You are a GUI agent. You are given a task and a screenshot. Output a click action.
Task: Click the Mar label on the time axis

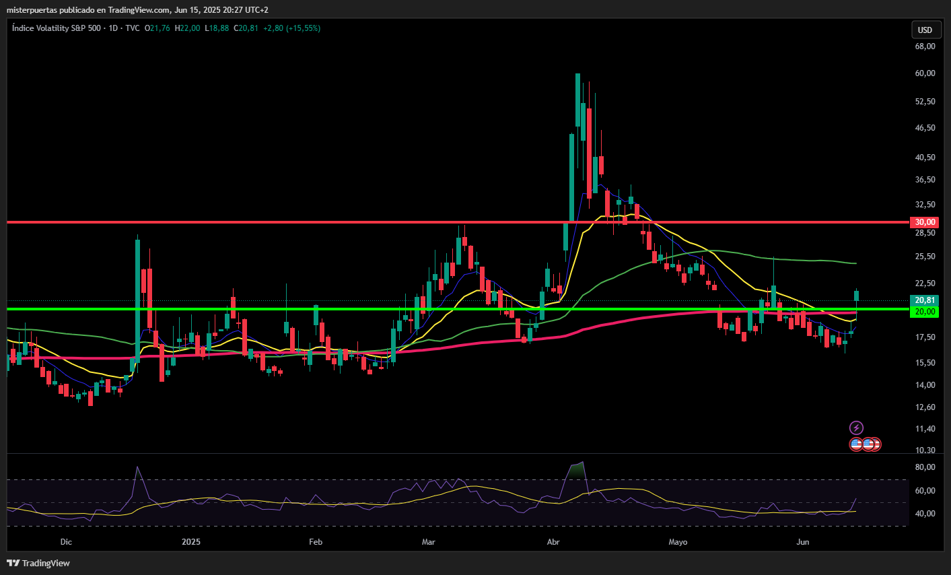pyautogui.click(x=429, y=542)
